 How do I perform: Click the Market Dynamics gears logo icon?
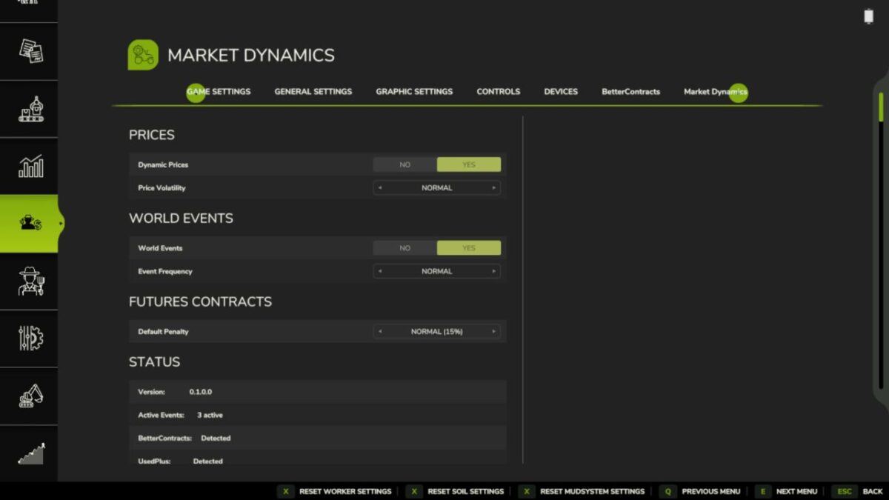(143, 54)
